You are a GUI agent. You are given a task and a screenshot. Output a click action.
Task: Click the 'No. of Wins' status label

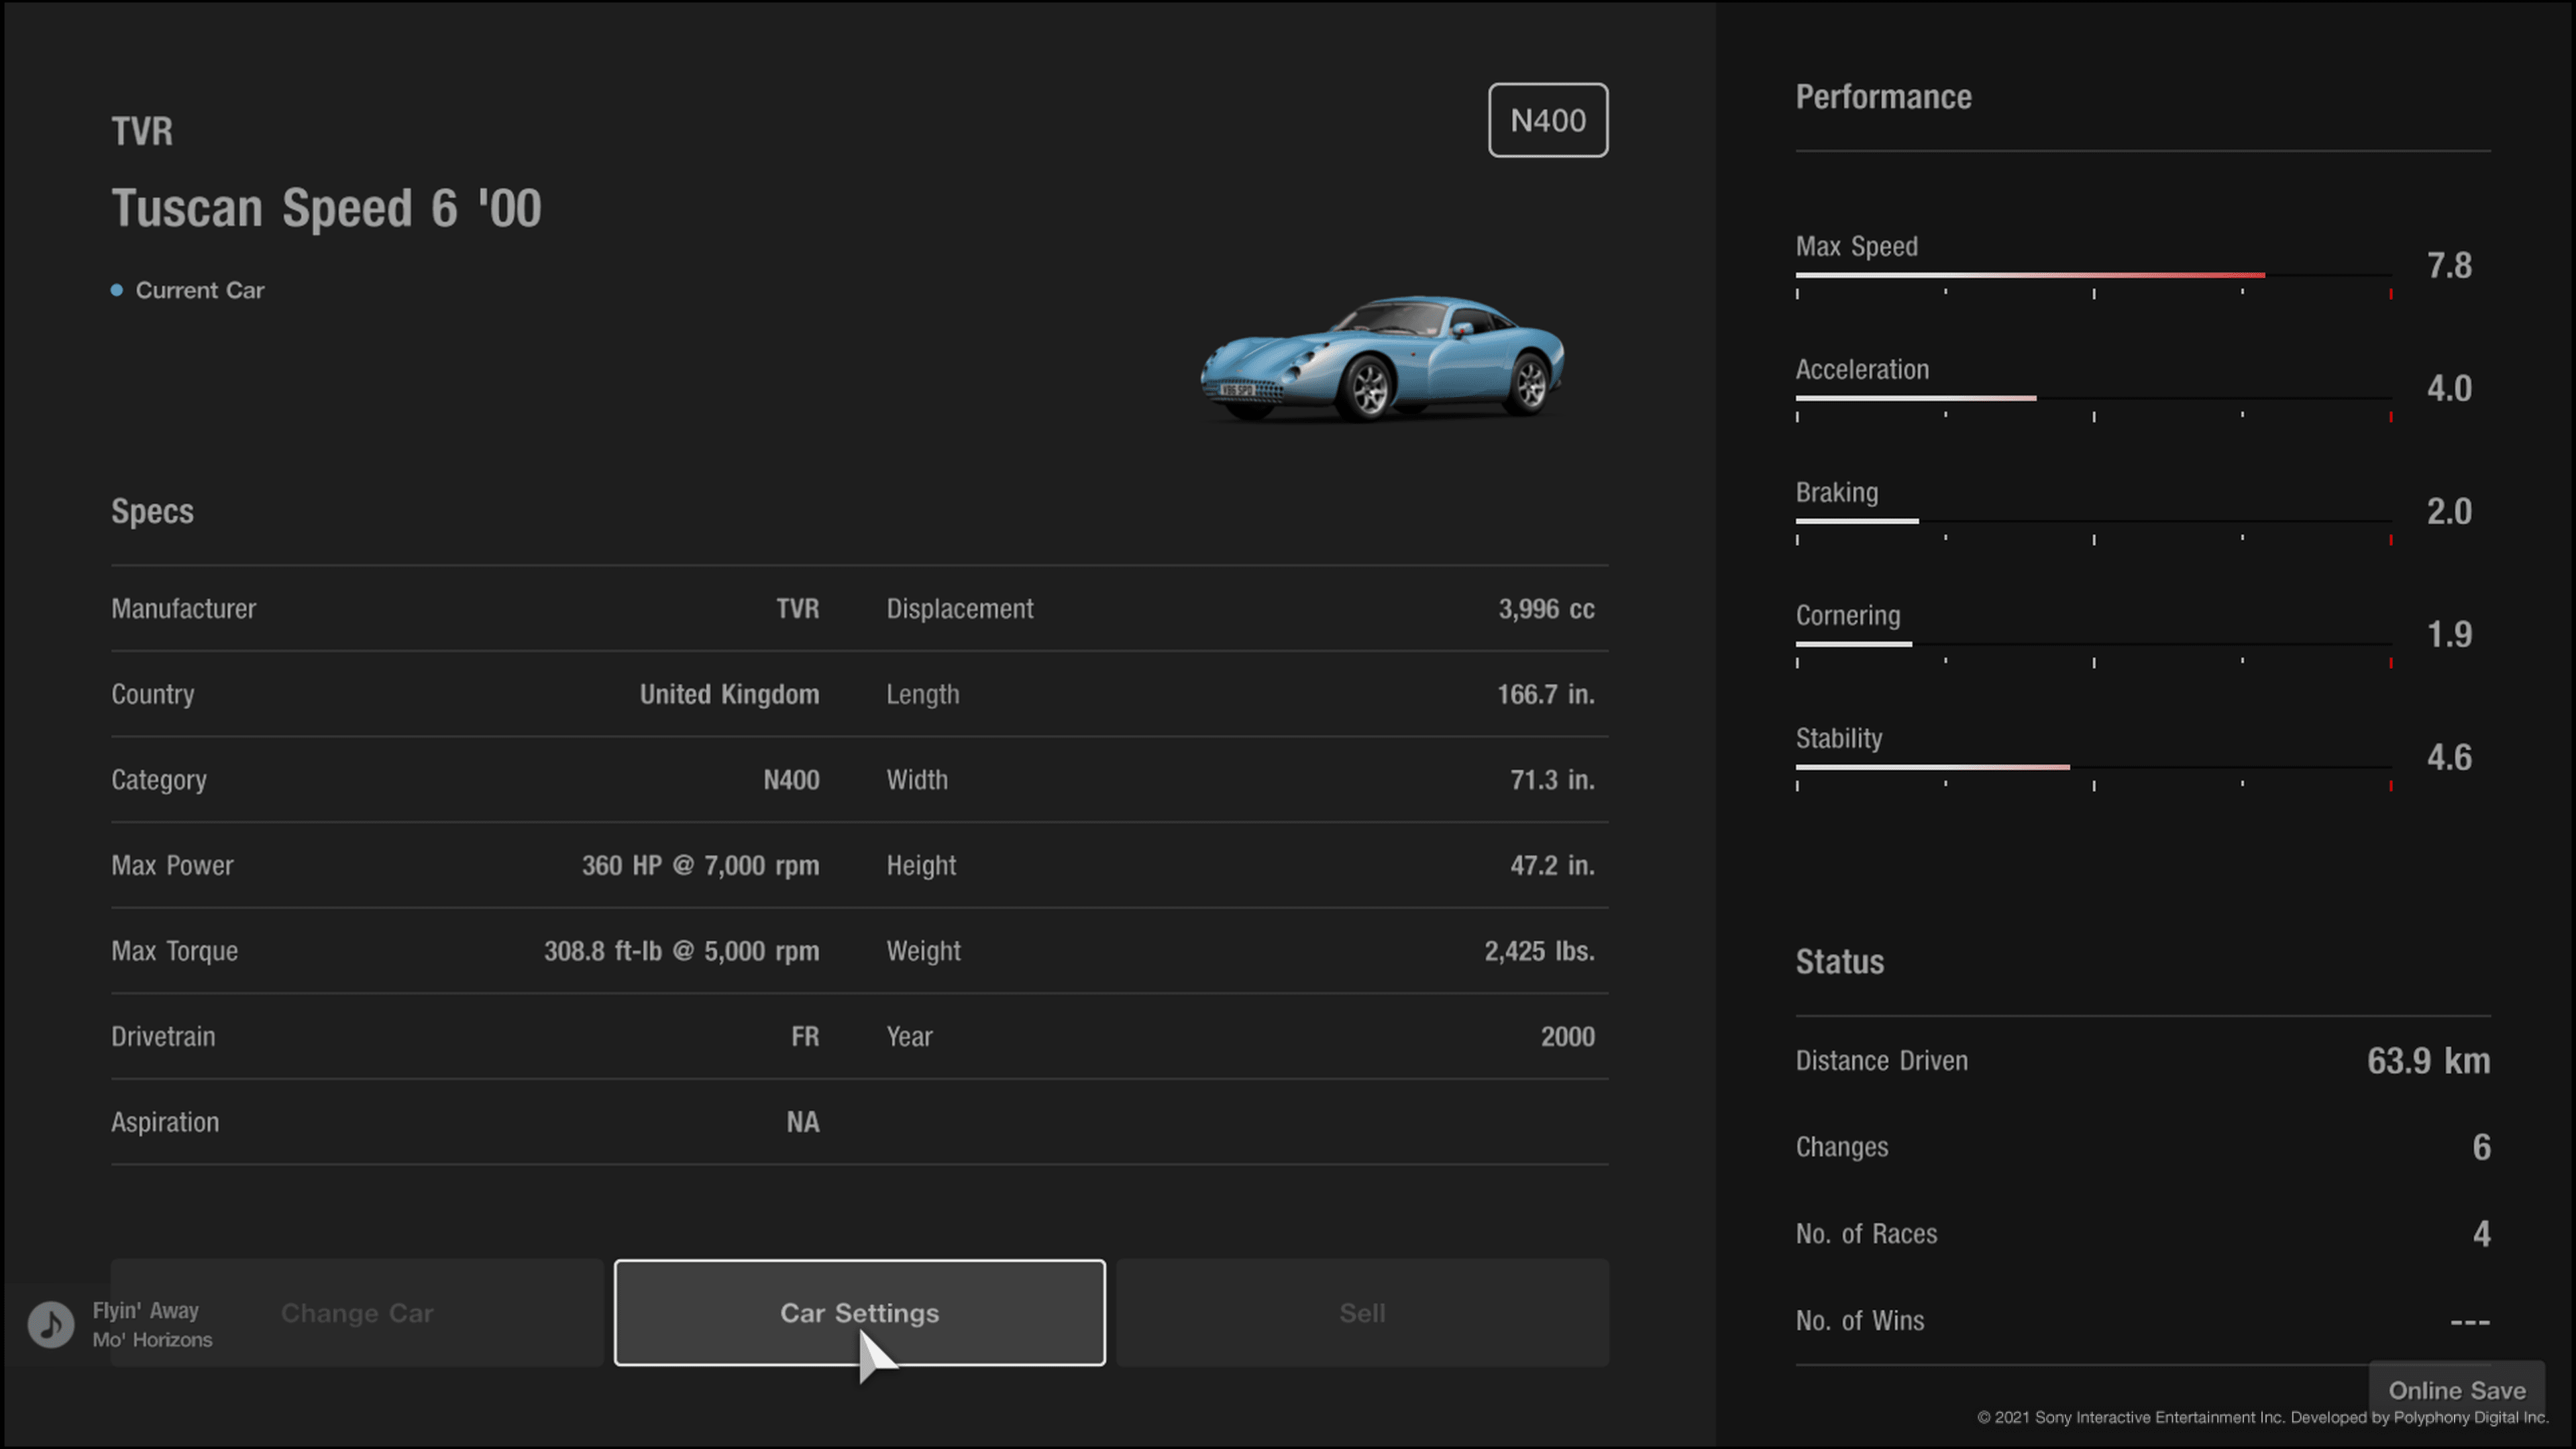pos(1859,1321)
